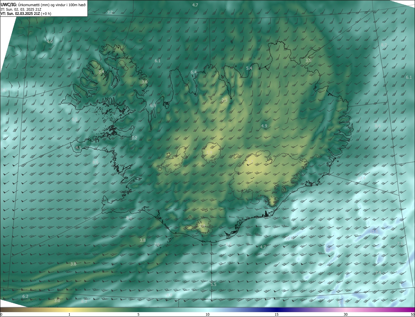This screenshot has width=415, height=317.
Task: Click the 3.6 value label on the map
Action: click(x=145, y=82)
